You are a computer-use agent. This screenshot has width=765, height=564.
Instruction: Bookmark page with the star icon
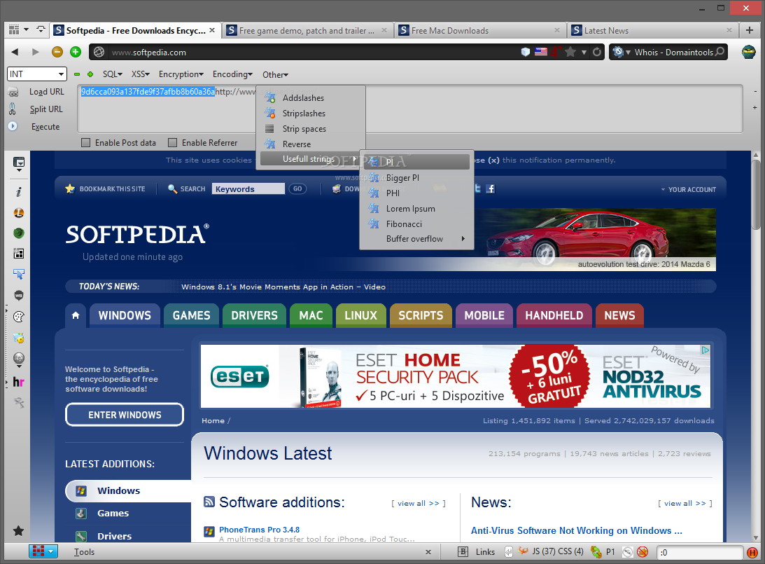click(x=570, y=52)
